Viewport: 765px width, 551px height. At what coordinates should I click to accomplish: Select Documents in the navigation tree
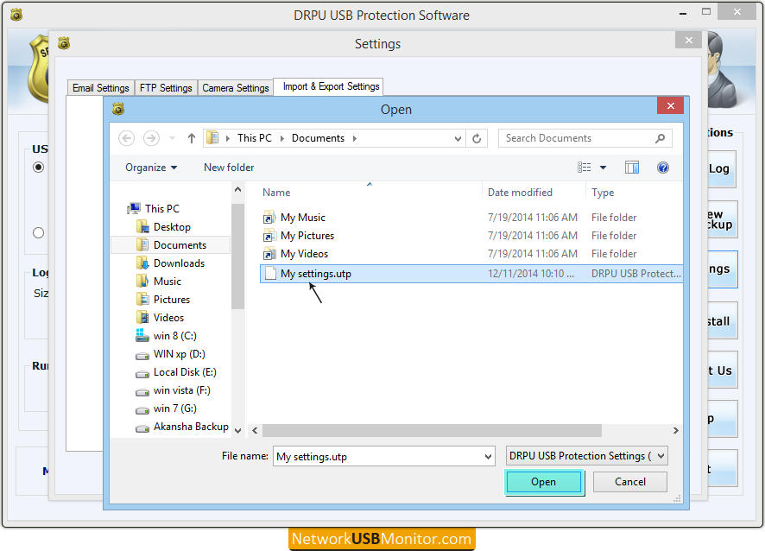click(171, 245)
